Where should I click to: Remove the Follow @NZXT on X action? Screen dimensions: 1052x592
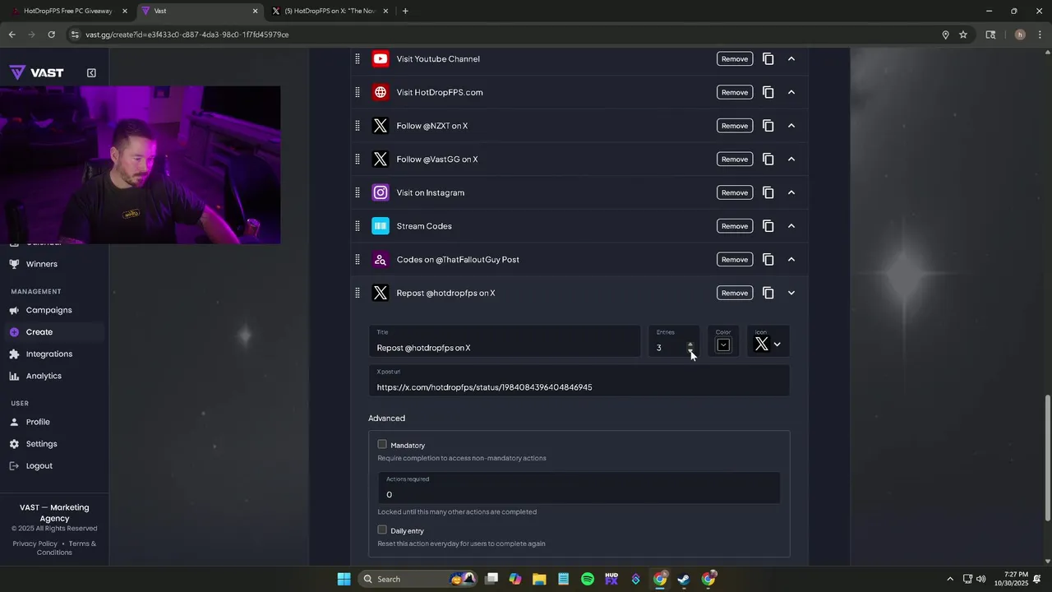(x=735, y=126)
